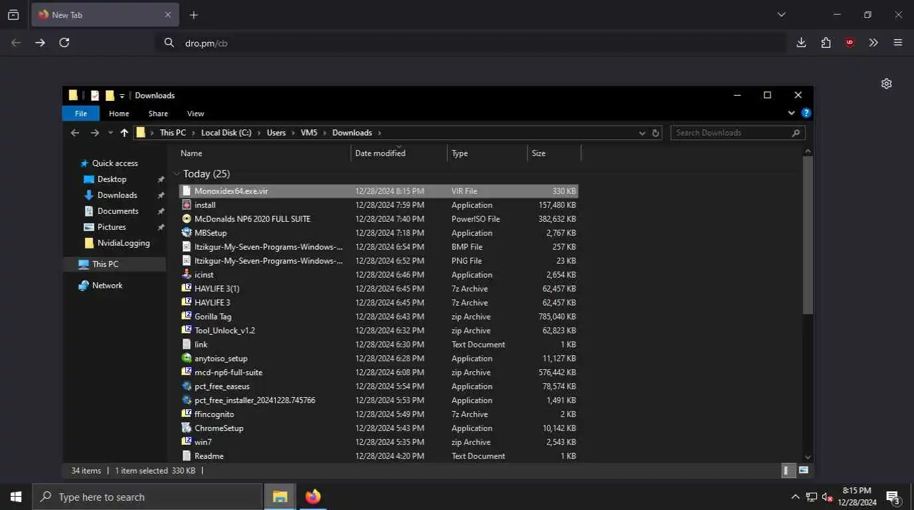Open NvidiaLogging folder in navigation pane

point(124,243)
